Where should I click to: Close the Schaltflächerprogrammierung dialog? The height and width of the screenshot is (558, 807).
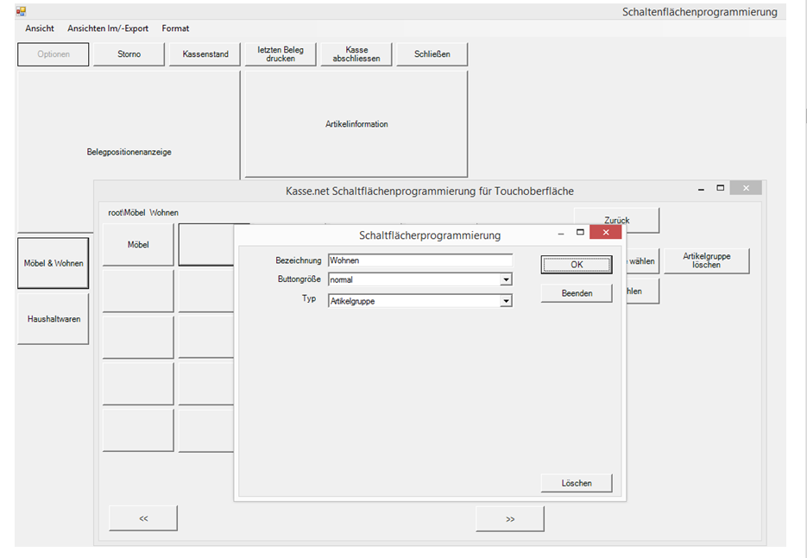(x=606, y=233)
